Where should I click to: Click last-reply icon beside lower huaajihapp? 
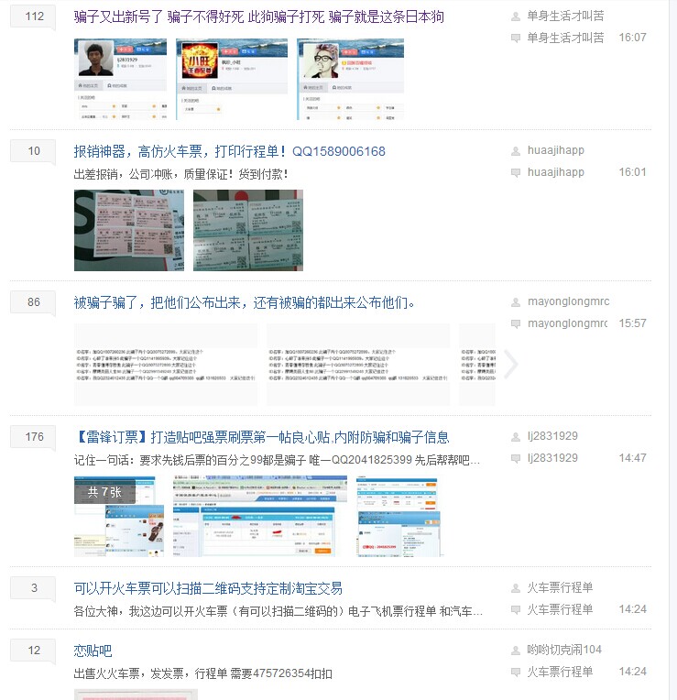click(516, 173)
